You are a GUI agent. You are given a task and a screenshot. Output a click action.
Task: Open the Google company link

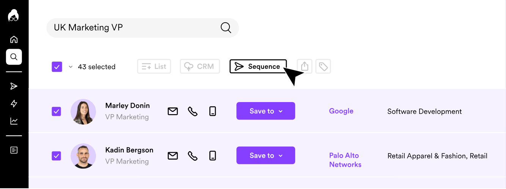click(341, 111)
